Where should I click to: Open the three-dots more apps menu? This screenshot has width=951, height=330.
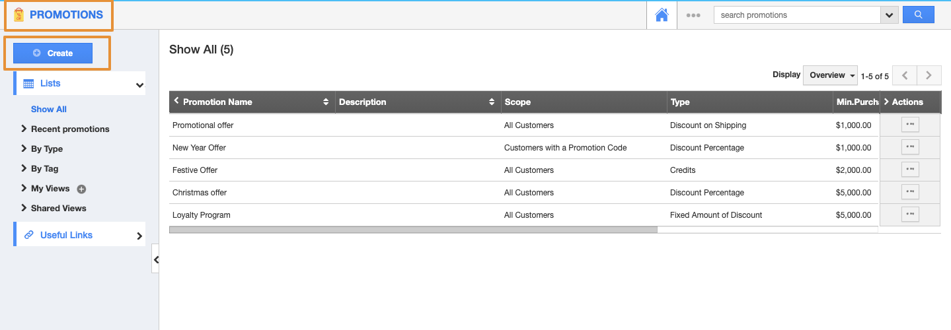click(693, 15)
